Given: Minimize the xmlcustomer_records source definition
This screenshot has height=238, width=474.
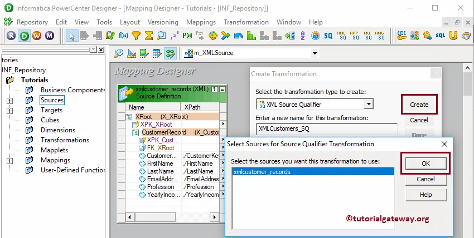Looking at the screenshot, I should [x=223, y=89].
